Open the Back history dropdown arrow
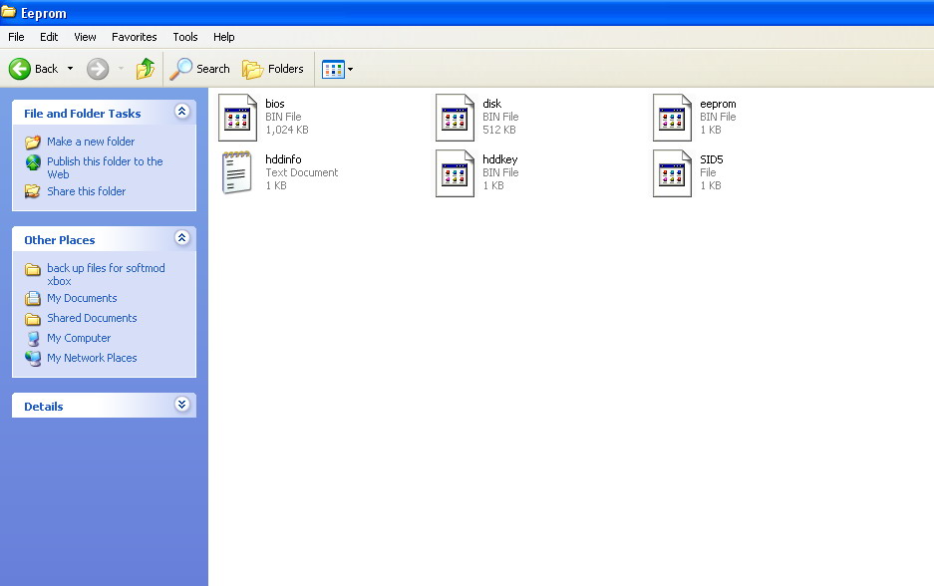The image size is (934, 586). 70,69
